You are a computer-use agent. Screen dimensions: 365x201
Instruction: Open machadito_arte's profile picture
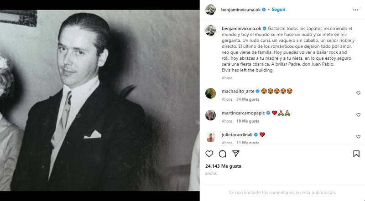(x=210, y=93)
